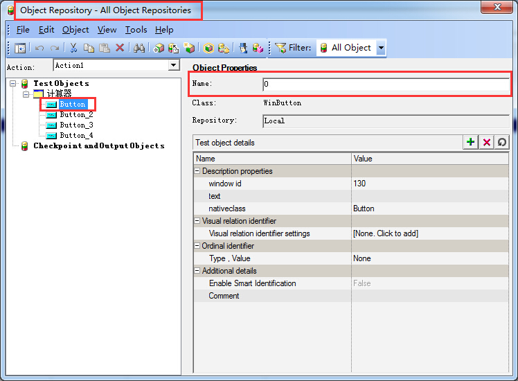The image size is (518, 381).
Task: Click the Comment row label
Action: (x=224, y=296)
